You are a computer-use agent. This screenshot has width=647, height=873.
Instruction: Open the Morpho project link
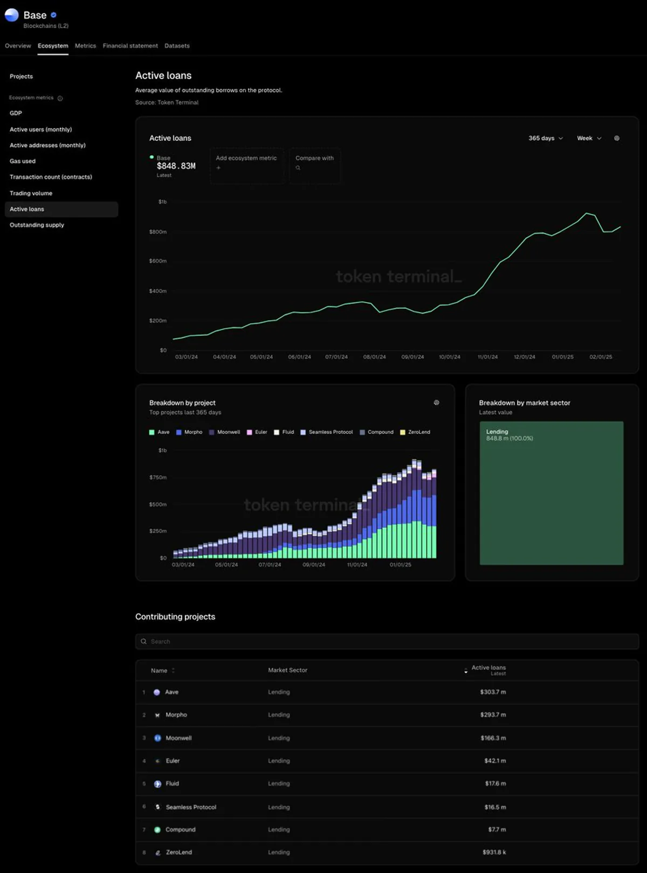click(176, 715)
